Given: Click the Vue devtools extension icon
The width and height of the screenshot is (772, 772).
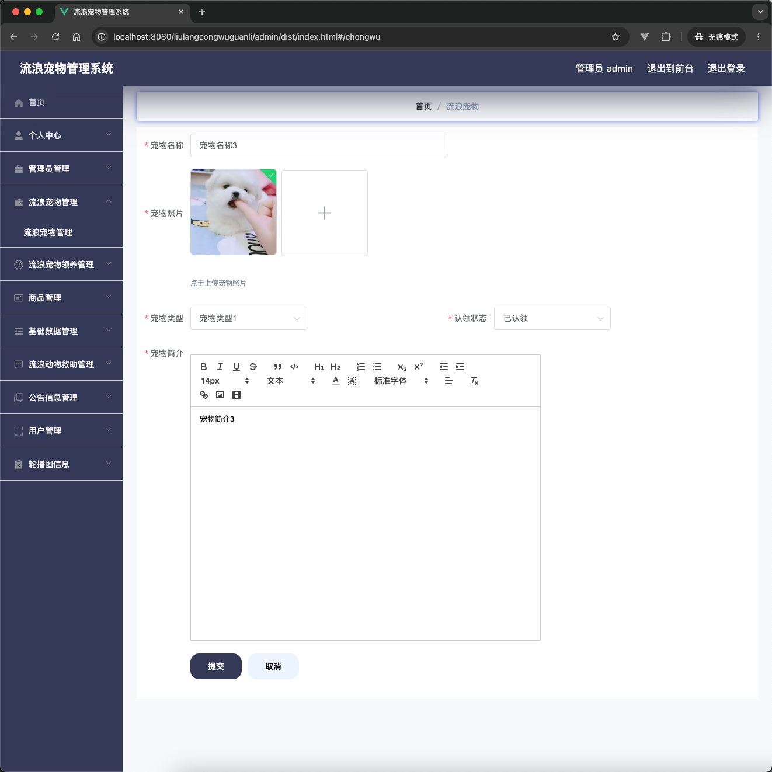Looking at the screenshot, I should (645, 37).
